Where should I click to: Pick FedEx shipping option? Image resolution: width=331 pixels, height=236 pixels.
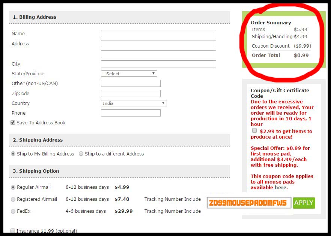point(14,211)
